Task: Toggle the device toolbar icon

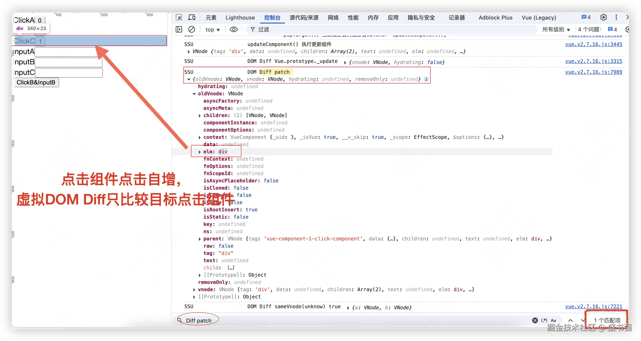Action: tap(192, 18)
